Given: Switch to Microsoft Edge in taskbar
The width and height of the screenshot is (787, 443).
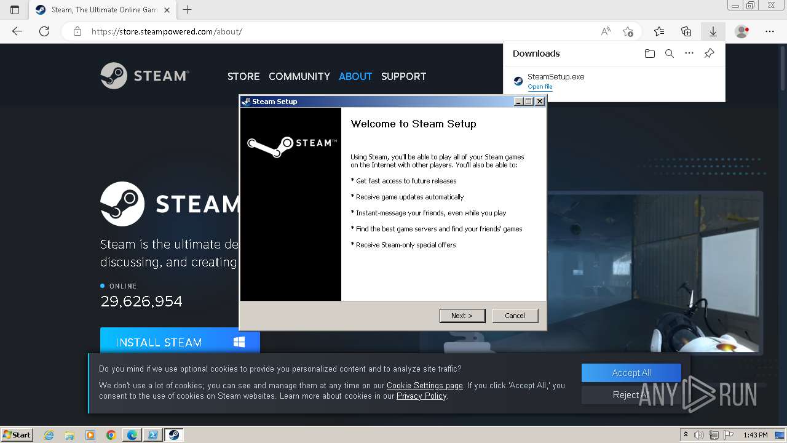Looking at the screenshot, I should click(132, 435).
